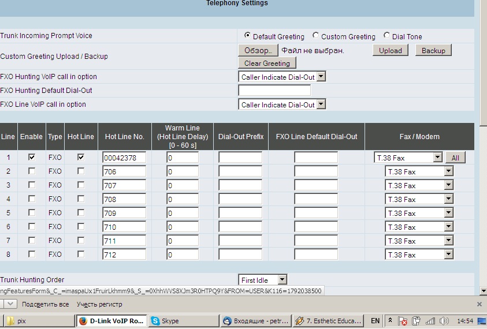Click Учесть регистр in find bar
Viewport: 487px width, 329px height.
point(99,304)
